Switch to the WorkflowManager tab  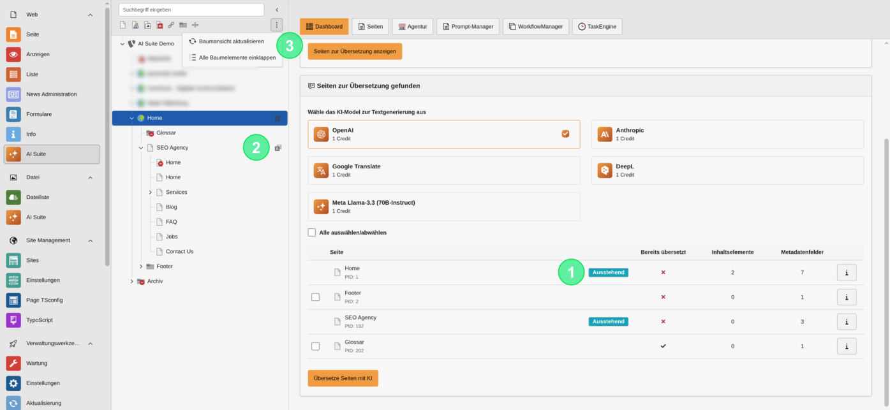[x=536, y=27]
